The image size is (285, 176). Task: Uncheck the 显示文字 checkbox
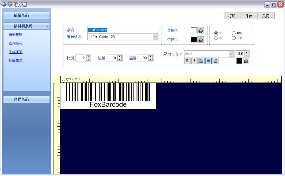[x=166, y=54]
